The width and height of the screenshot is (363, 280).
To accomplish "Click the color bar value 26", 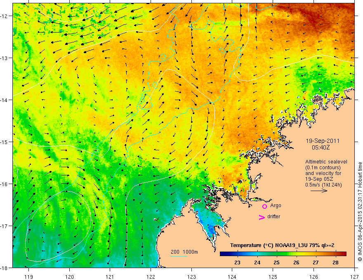I will point(296,262).
